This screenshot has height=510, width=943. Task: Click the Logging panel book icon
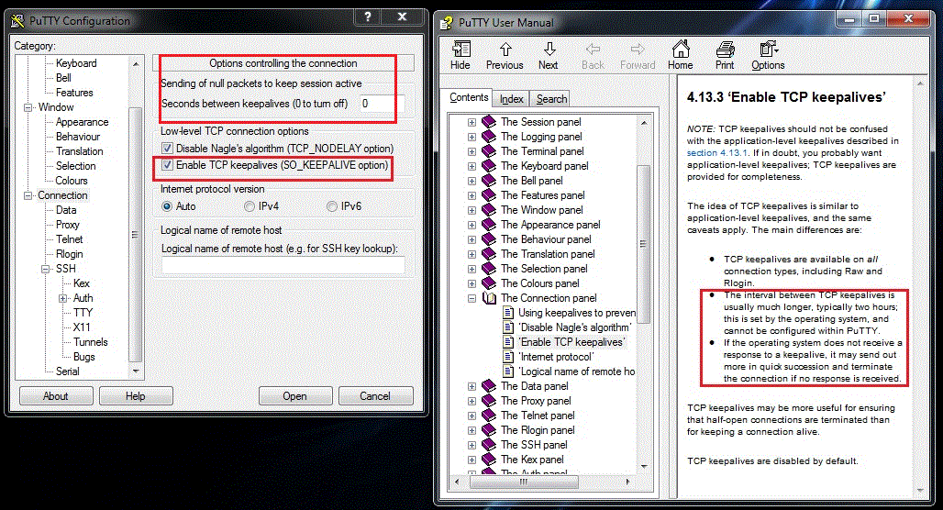(x=489, y=137)
